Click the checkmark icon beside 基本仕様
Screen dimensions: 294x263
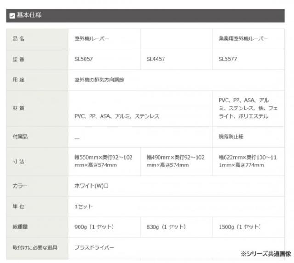point(12,16)
